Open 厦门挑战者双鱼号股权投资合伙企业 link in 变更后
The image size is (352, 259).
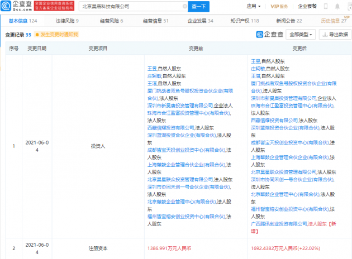(x=294, y=87)
